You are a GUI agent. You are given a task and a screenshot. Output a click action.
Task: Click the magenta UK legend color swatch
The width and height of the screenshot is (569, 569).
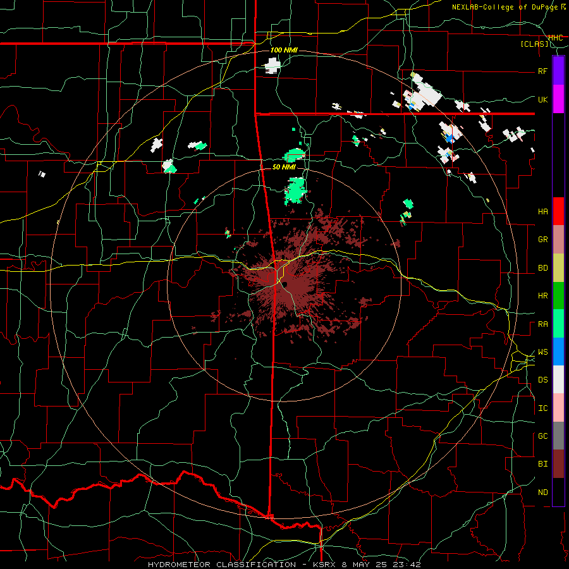click(x=558, y=99)
